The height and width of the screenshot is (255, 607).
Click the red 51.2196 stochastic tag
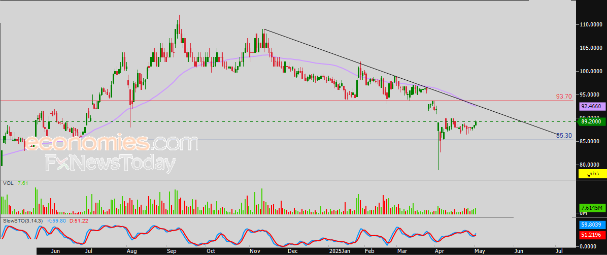coord(591,235)
